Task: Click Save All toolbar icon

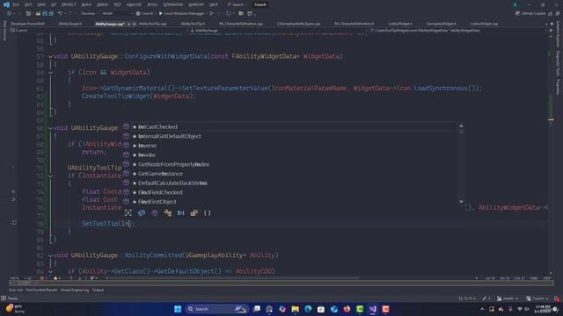Action: (x=51, y=14)
